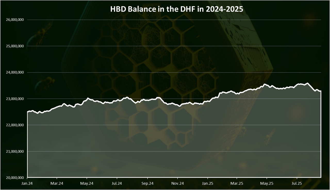330x190 pixels.
Task: Click the Jul.24 x-axis label
Action: (117, 184)
